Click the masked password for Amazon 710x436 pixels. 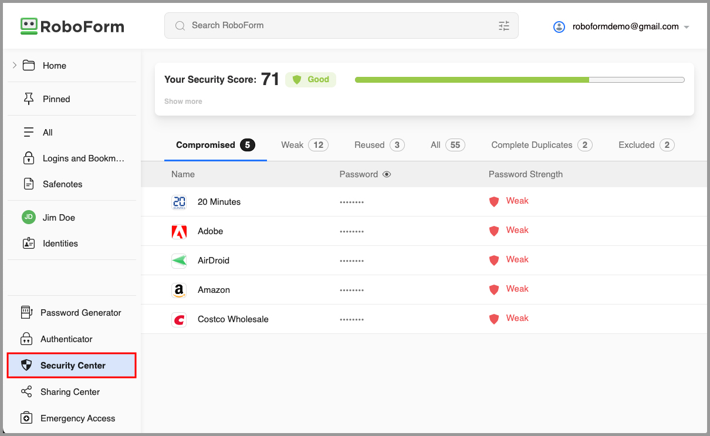click(351, 290)
